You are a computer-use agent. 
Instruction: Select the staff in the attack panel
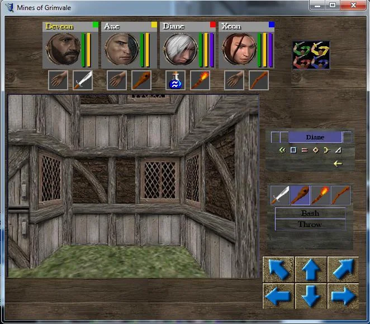[x=340, y=195]
